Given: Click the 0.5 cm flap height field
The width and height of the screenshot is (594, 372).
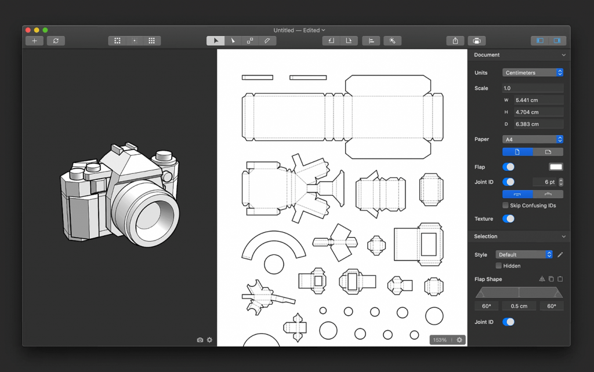Looking at the screenshot, I should (x=519, y=306).
